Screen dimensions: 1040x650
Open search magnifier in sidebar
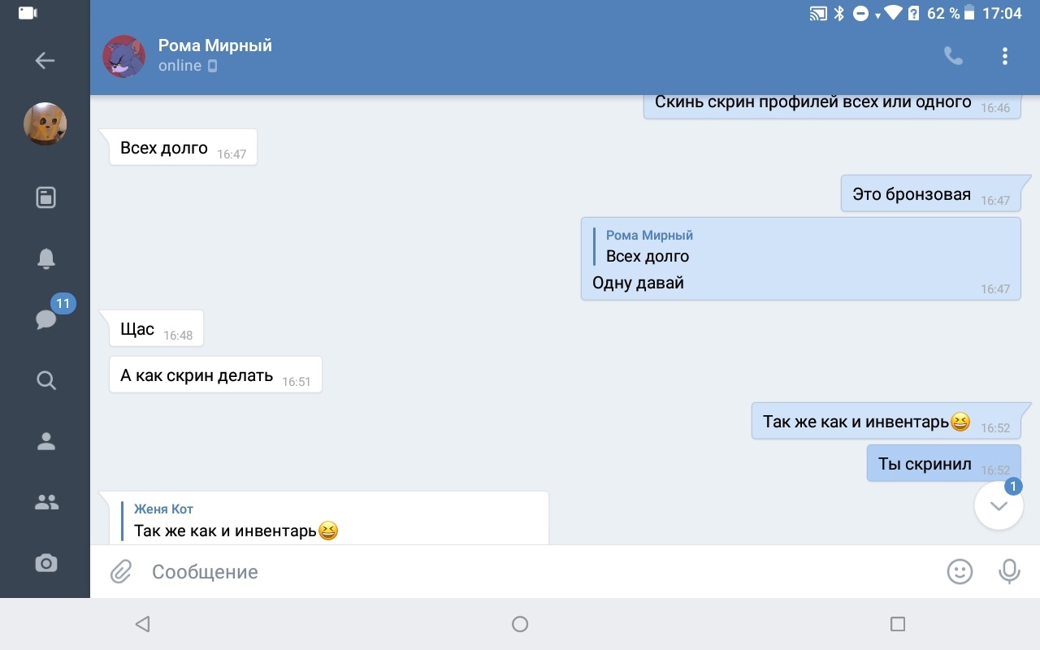click(45, 380)
